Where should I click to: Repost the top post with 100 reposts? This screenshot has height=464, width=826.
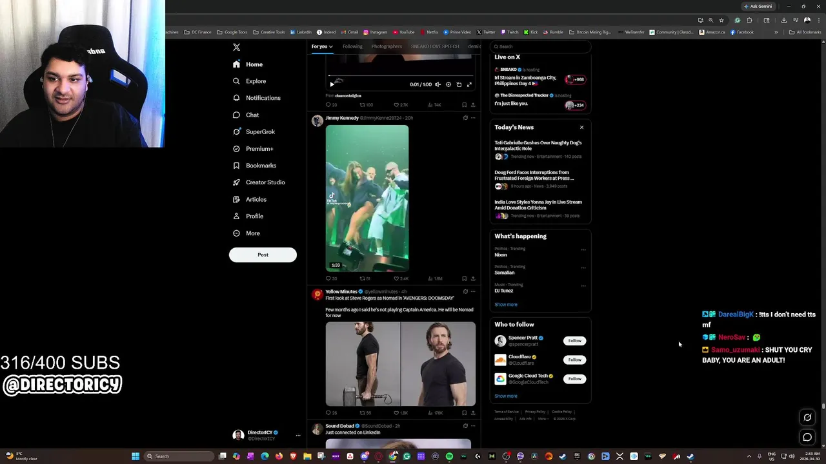coord(366,104)
